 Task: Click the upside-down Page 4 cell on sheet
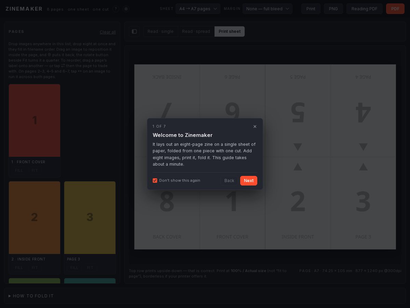click(x=363, y=111)
